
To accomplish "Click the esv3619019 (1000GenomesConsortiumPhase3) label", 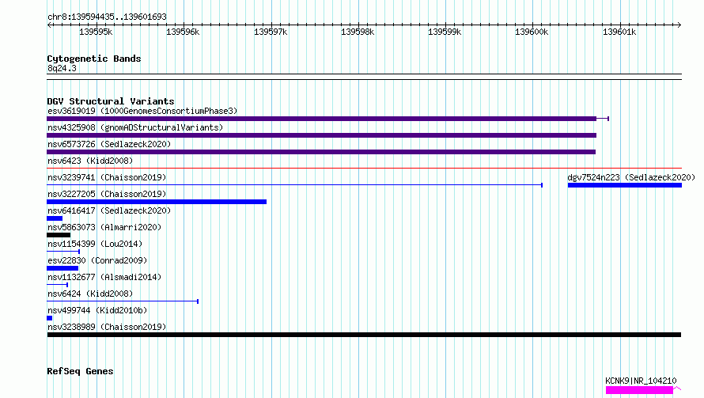I will (142, 111).
